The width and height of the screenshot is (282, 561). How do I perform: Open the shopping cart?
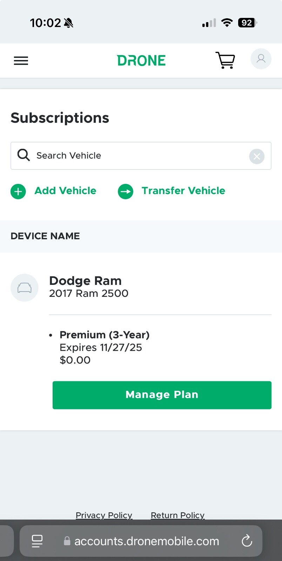coord(225,60)
